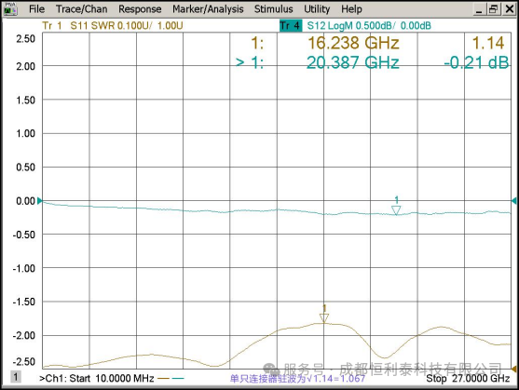Viewport: 519px width, 390px height.
Task: Open the Marker/Analysis menu
Action: click(208, 9)
